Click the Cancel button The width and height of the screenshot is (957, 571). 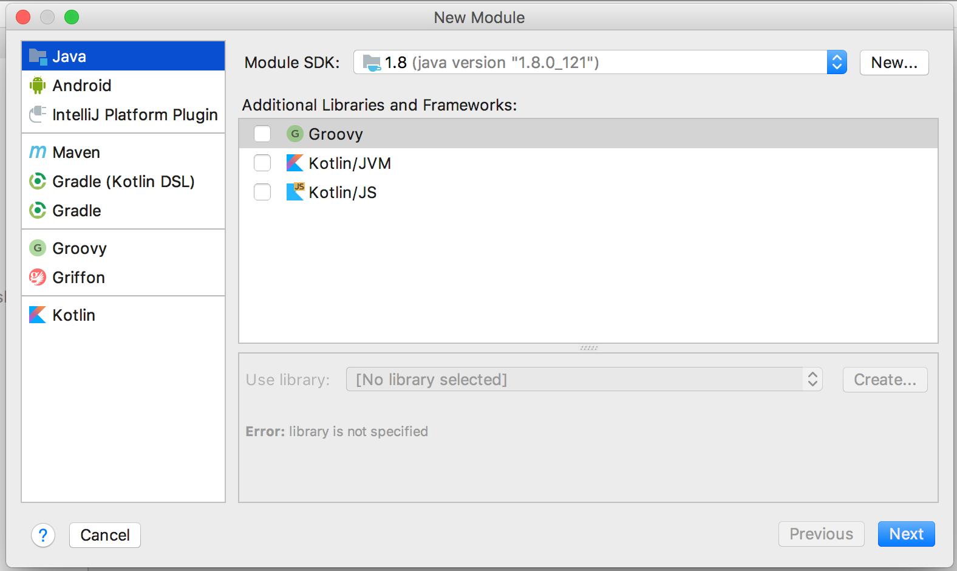105,535
